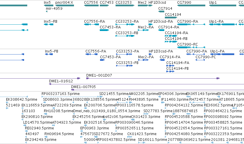Select the HP1D3csd-RA transcript
The height and width of the screenshot is (144, 244).
point(151,24)
